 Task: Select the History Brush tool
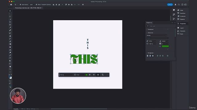pyautogui.click(x=10, y=39)
